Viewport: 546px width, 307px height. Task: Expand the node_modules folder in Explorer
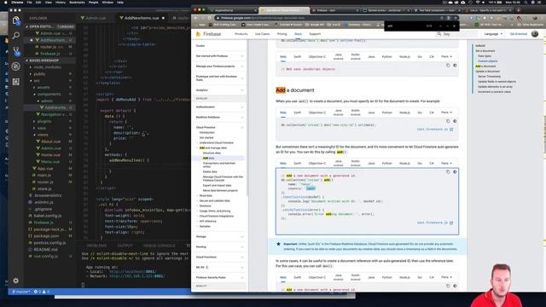47,67
